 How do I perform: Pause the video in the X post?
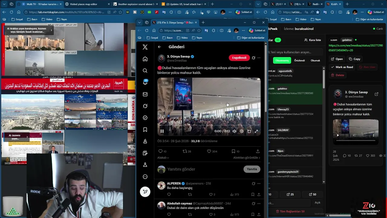click(162, 131)
